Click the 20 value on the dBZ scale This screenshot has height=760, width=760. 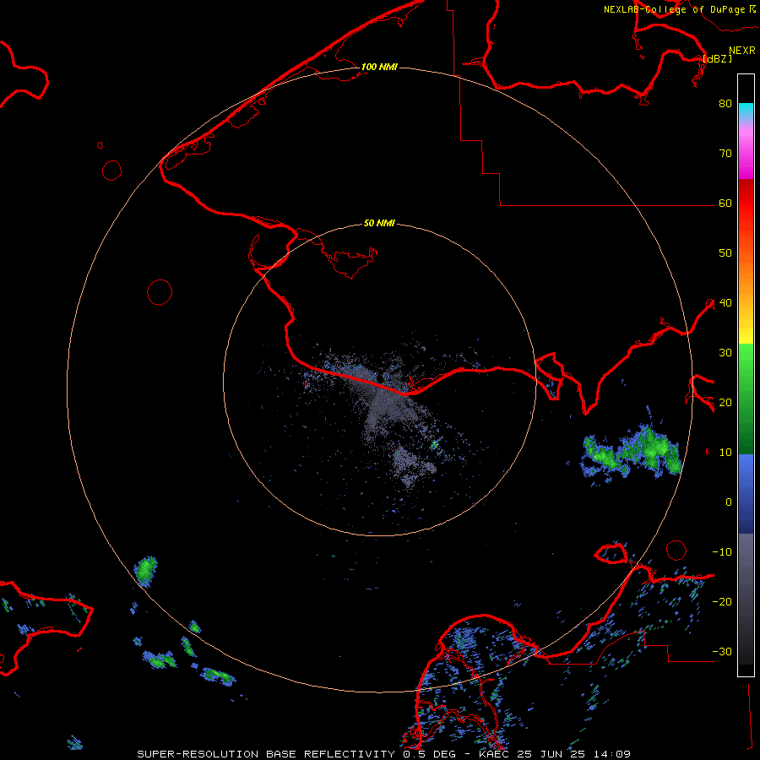pyautogui.click(x=725, y=402)
